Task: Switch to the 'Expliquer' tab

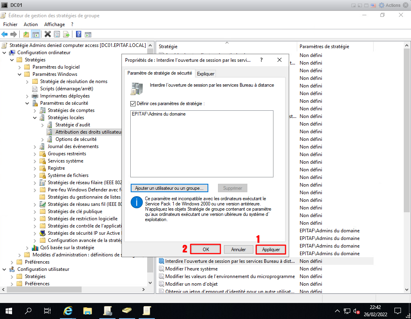Action: point(205,74)
